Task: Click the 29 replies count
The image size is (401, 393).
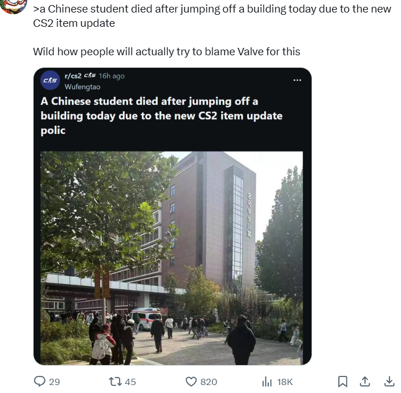Action: click(x=54, y=382)
